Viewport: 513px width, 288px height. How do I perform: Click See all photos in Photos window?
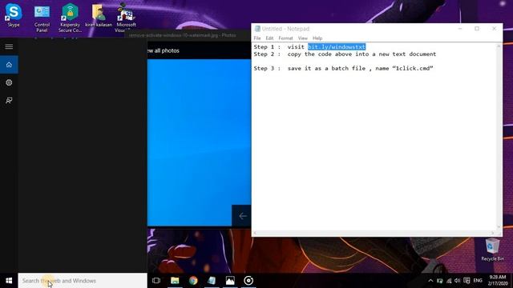pyautogui.click(x=163, y=50)
